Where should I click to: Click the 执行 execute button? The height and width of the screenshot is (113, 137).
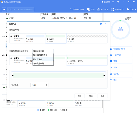tap(91, 96)
